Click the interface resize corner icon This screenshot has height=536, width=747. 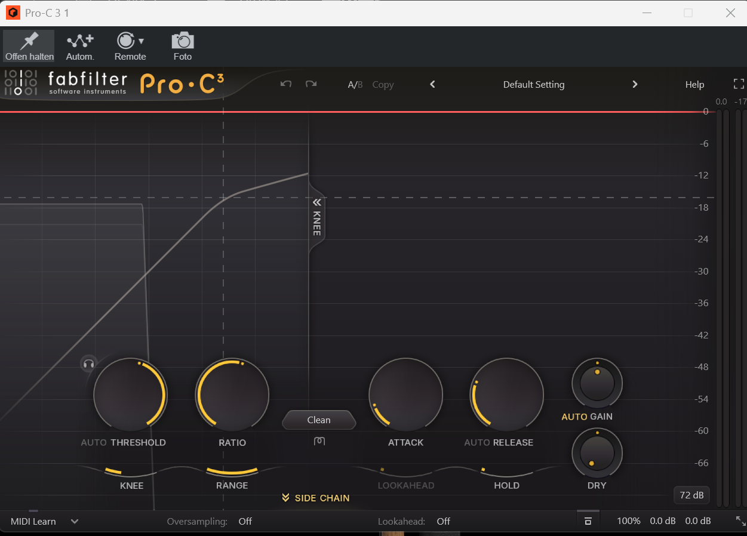pyautogui.click(x=740, y=521)
